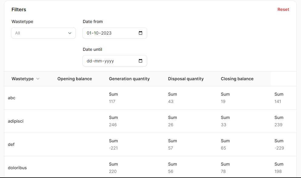Sort by the Opening balance column header
The image size is (301, 178).
tap(74, 79)
